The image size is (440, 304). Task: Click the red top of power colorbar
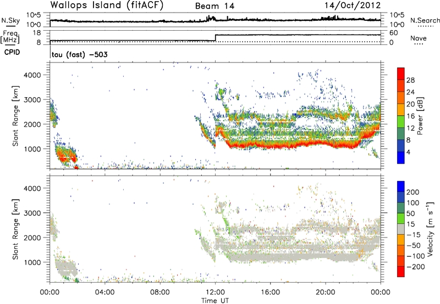pos(401,74)
